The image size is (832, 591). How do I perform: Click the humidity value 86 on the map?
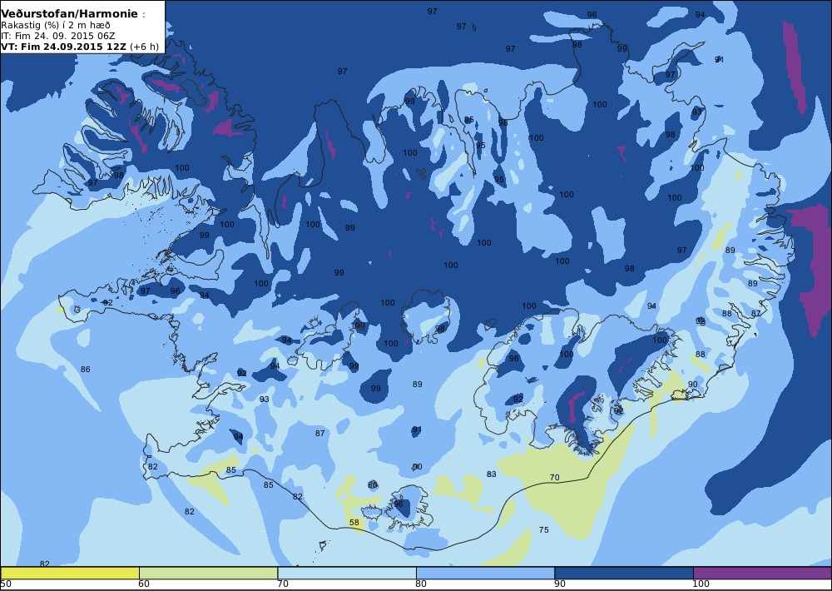[86, 369]
